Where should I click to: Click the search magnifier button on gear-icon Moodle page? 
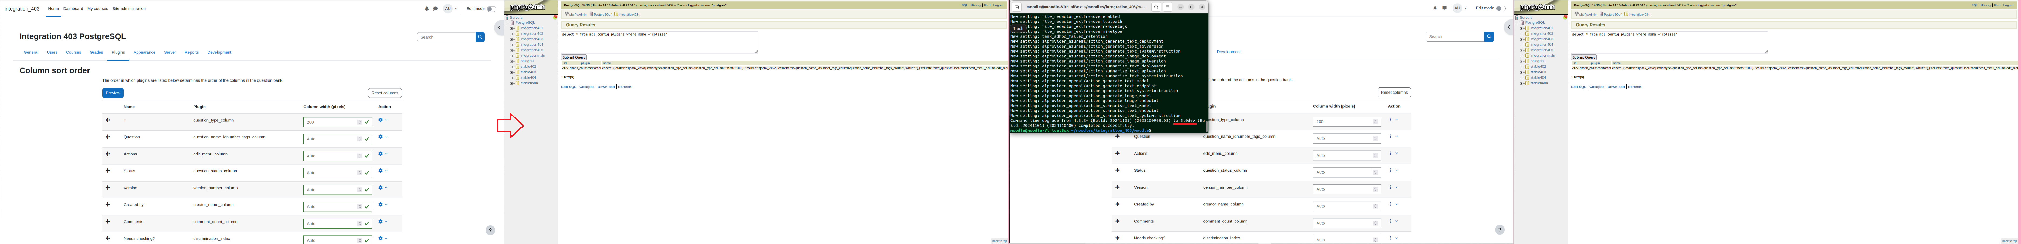click(480, 37)
